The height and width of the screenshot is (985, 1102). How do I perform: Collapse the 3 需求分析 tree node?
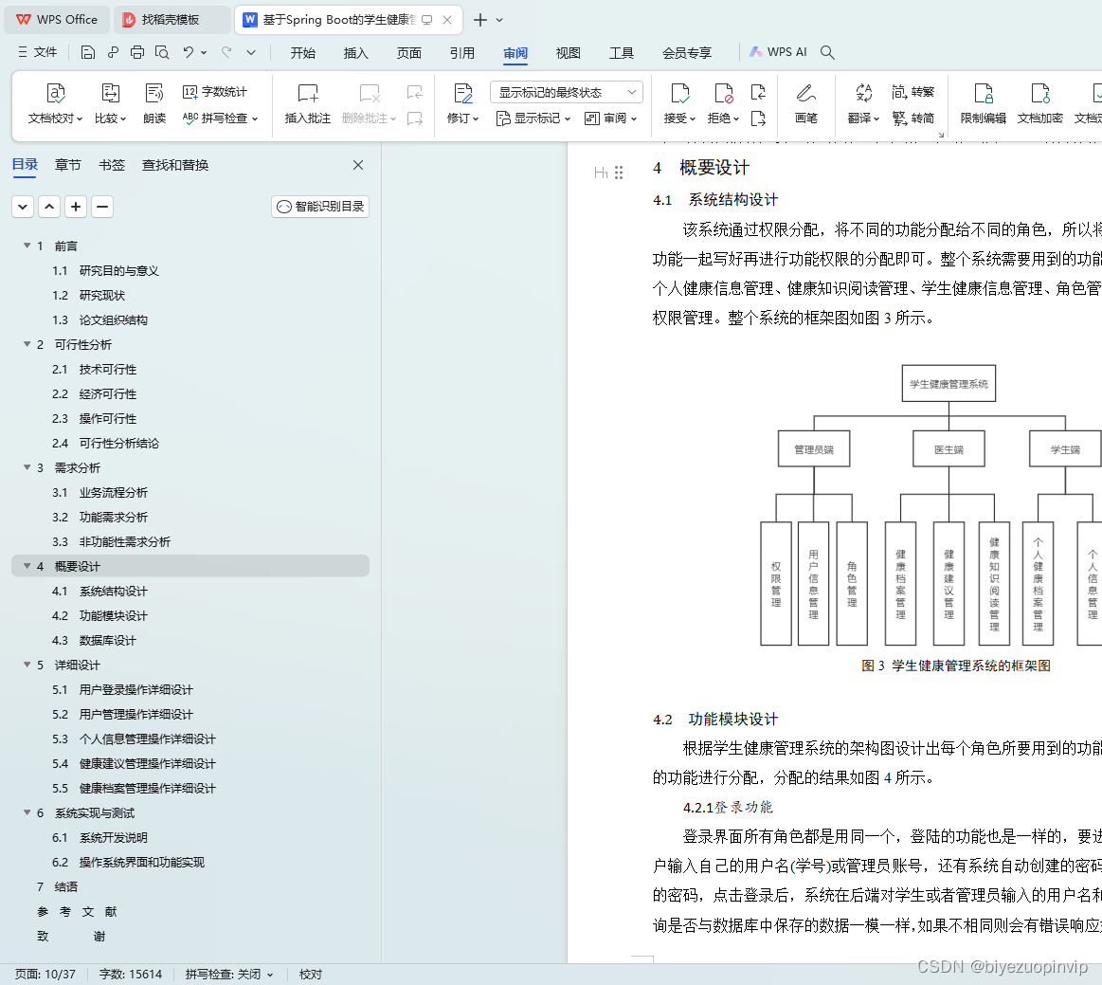click(27, 466)
